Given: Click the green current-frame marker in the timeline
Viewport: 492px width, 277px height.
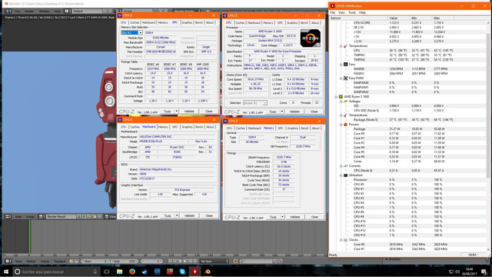Looking at the screenshot, I should (30, 237).
